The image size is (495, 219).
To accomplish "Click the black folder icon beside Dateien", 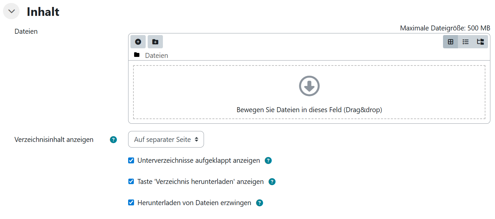I will click(137, 55).
